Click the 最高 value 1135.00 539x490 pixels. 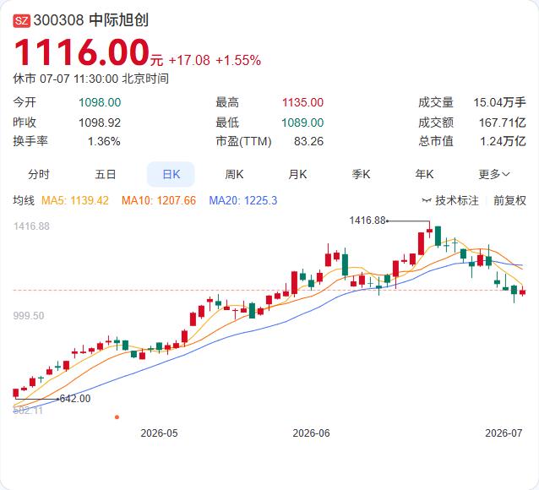[302, 102]
